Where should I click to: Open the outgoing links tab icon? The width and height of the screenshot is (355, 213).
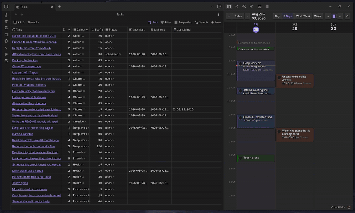244,6
